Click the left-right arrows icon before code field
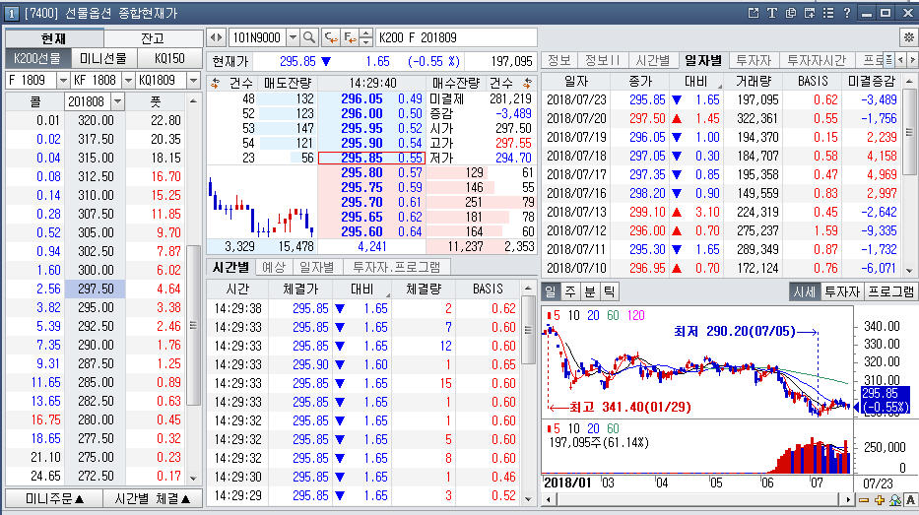919x515 pixels. tap(218, 37)
